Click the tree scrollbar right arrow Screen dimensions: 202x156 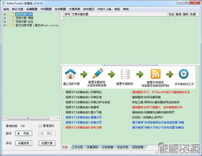[x=58, y=118]
